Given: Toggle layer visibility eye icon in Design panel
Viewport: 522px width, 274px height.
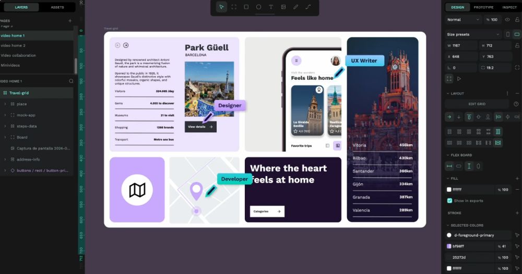Looking at the screenshot, I should pos(507,20).
